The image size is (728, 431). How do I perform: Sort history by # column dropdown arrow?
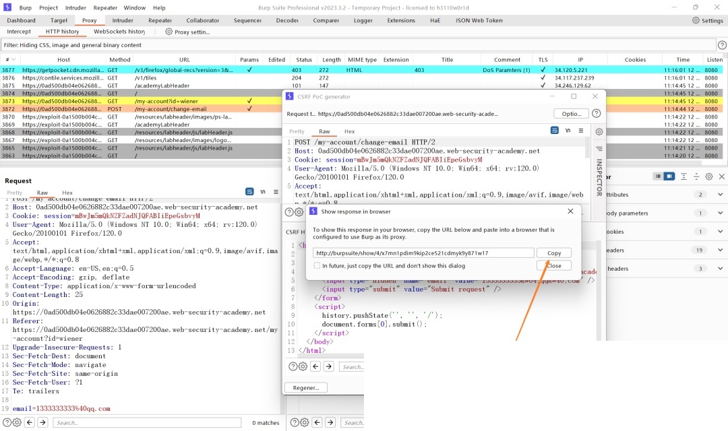tap(13, 59)
